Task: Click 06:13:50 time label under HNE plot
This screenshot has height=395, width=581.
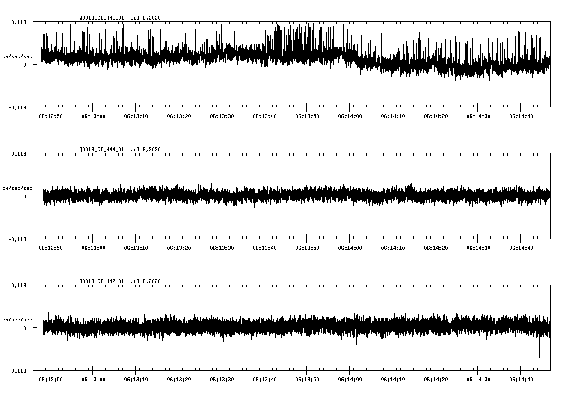Action: click(x=308, y=116)
